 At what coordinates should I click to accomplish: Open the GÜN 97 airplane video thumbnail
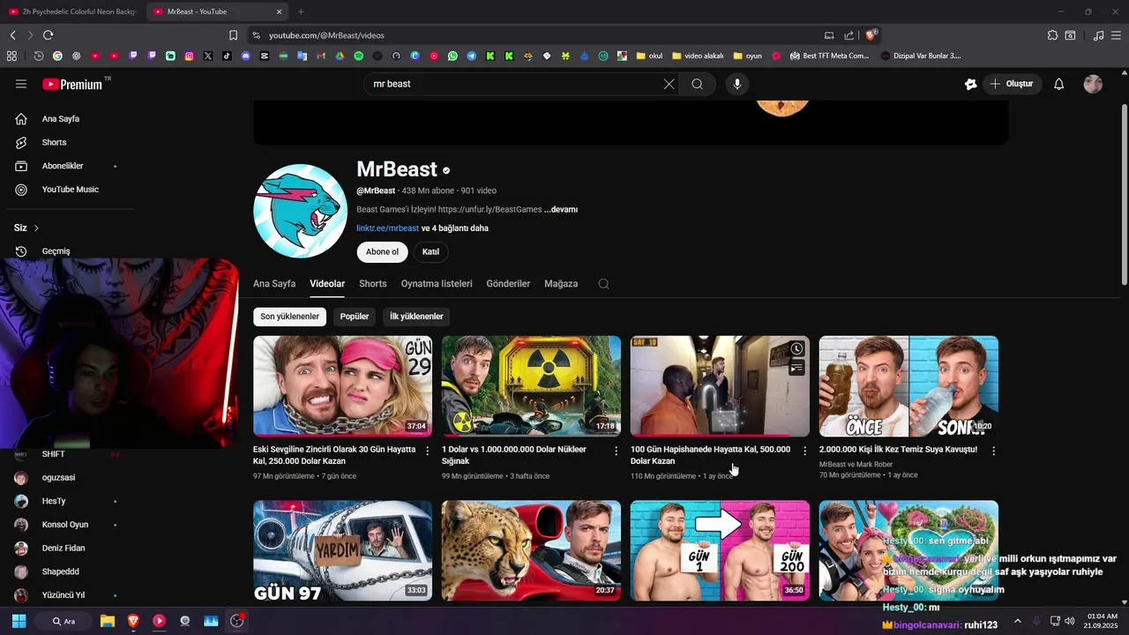pos(342,551)
